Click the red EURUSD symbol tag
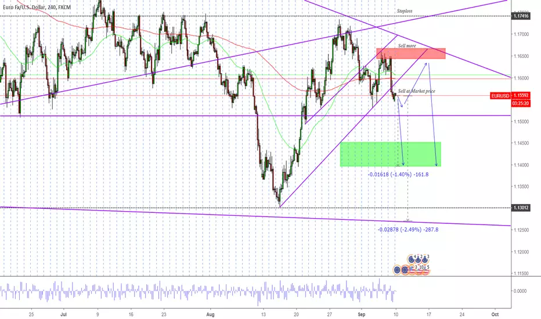Viewport: 541px width, 319px height. coord(500,96)
